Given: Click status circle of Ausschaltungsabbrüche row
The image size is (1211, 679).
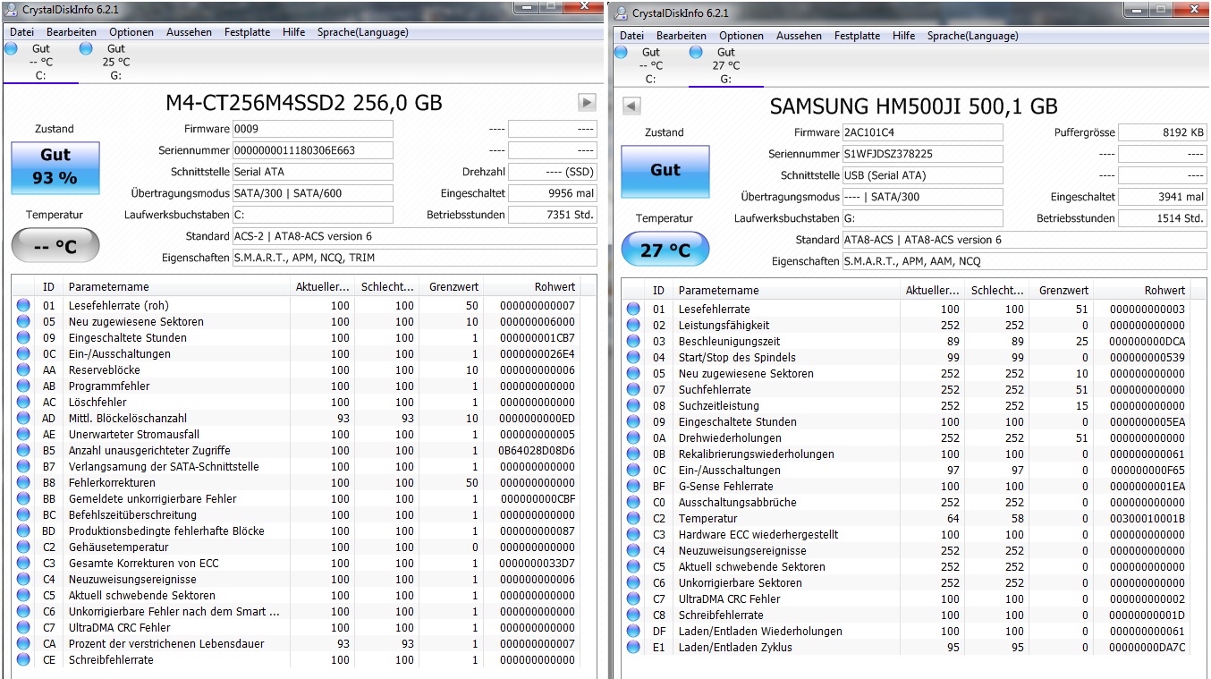Looking at the screenshot, I should [x=633, y=503].
